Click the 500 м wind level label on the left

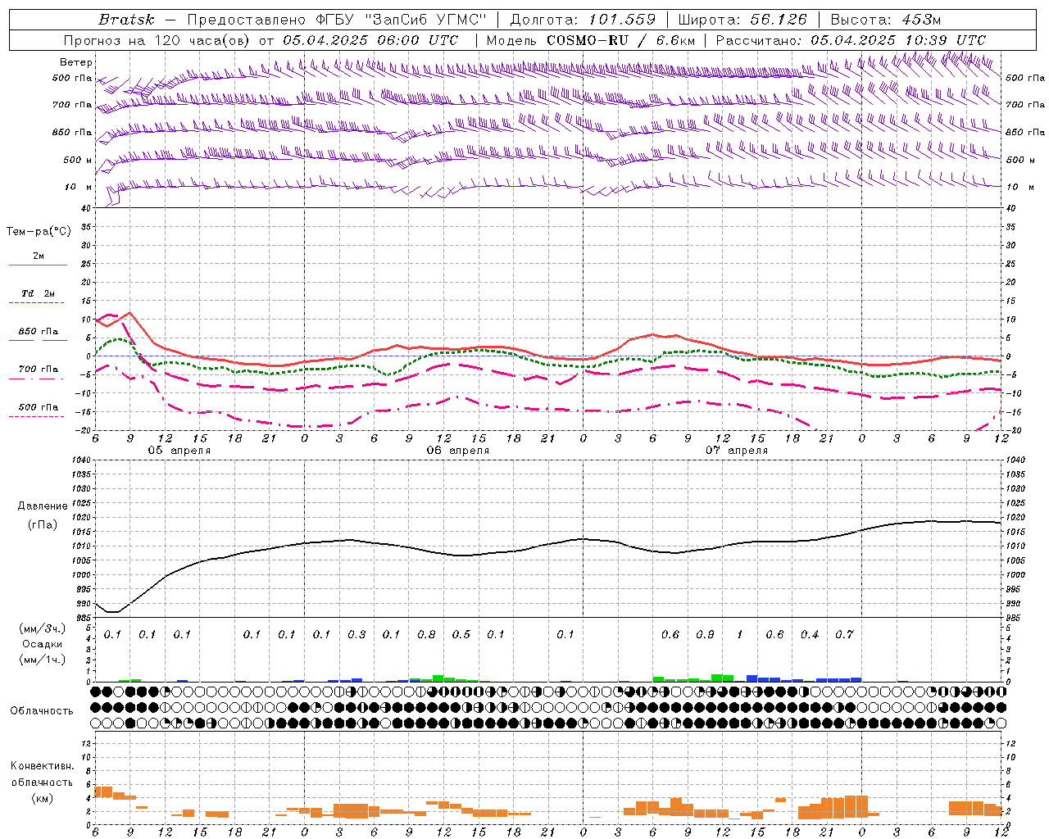click(78, 160)
